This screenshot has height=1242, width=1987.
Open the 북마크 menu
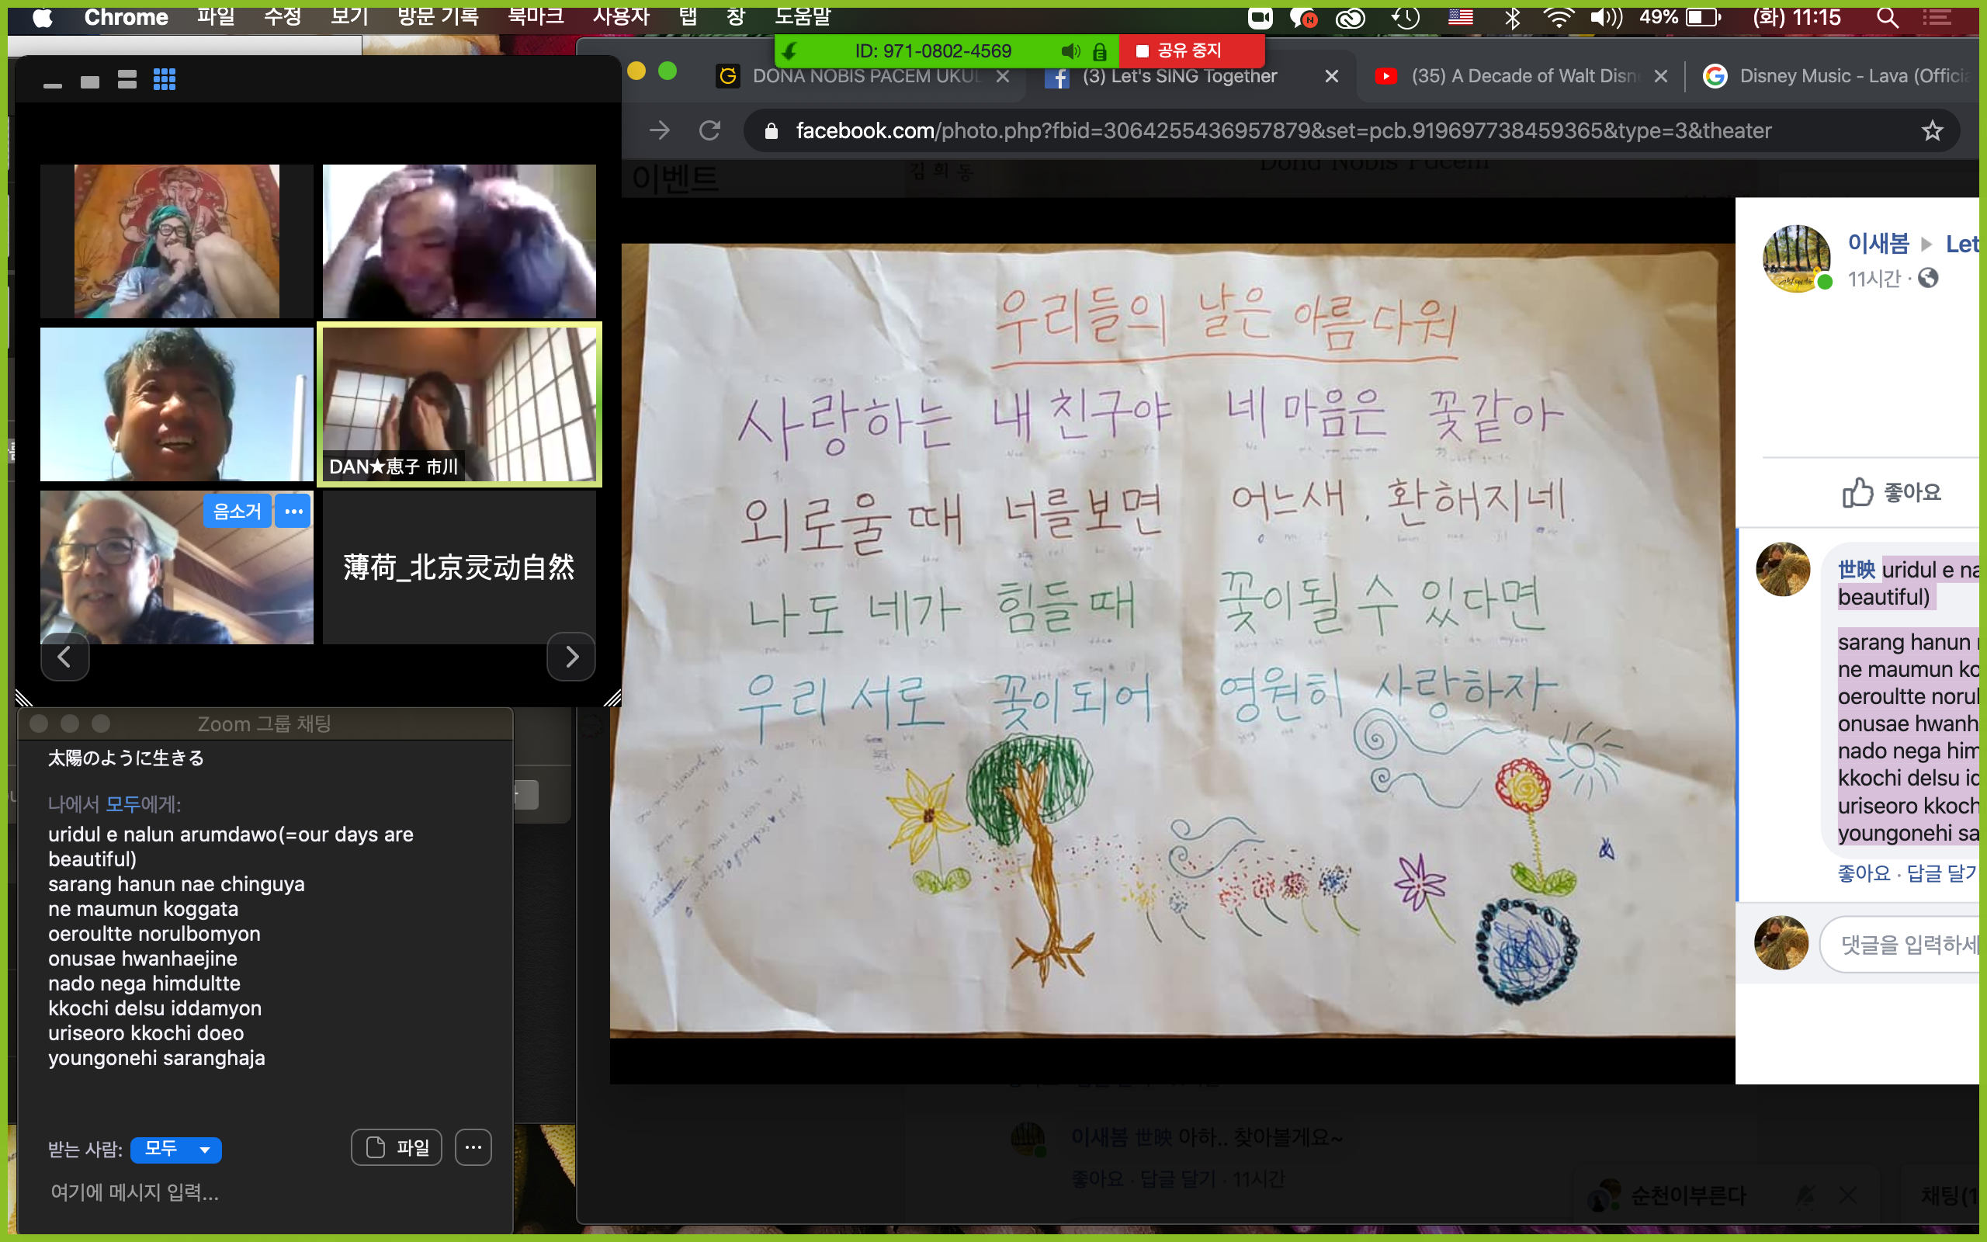tap(536, 16)
